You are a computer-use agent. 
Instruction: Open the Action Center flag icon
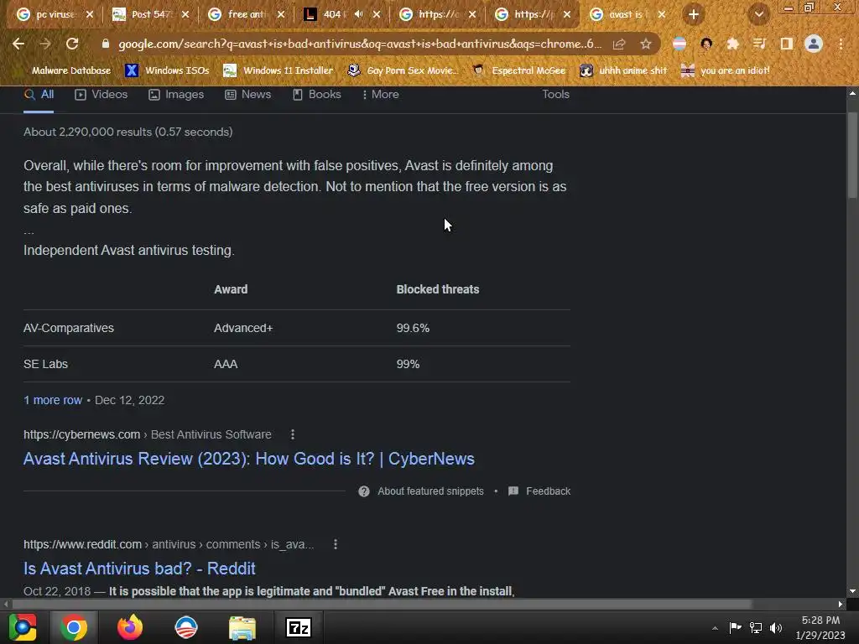[x=735, y=627]
